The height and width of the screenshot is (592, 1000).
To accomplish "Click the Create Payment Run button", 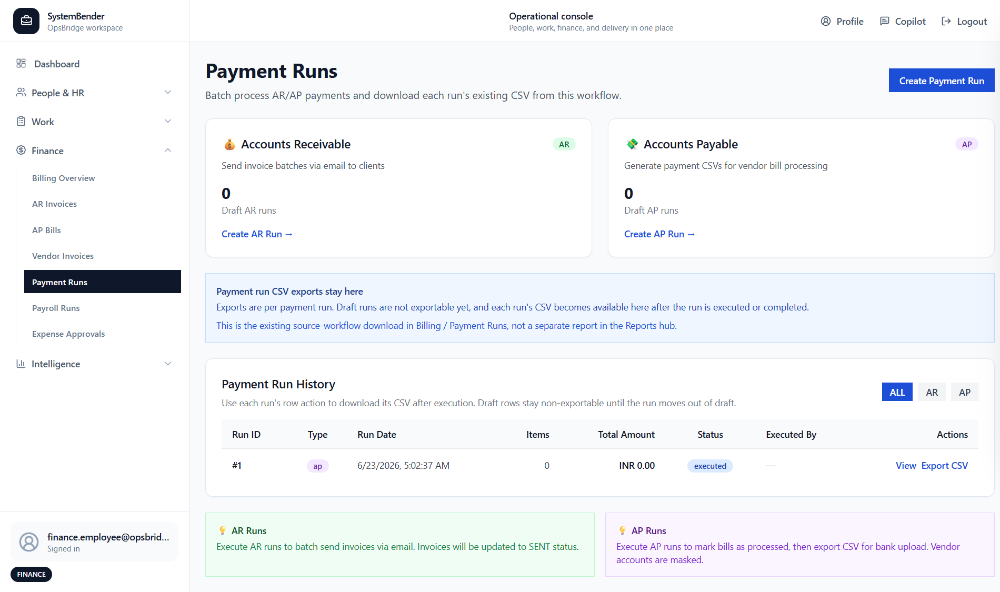I will (x=942, y=81).
